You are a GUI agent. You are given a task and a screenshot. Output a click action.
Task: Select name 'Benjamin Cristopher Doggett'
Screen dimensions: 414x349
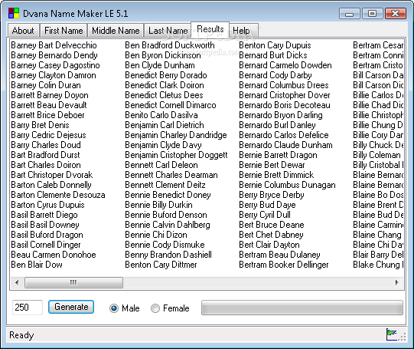click(176, 155)
